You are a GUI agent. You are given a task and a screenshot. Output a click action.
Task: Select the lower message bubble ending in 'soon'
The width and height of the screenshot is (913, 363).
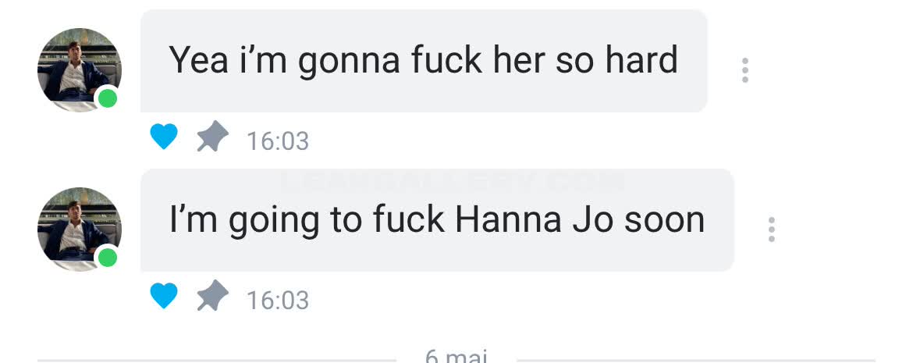pyautogui.click(x=437, y=220)
